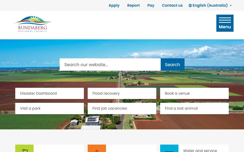
Task: Open the Water and service card text
Action: (x=200, y=150)
